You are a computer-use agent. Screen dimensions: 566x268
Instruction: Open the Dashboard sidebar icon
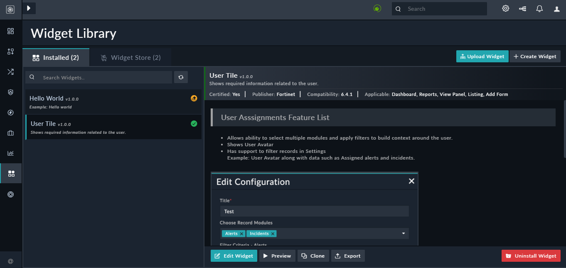tap(11, 31)
